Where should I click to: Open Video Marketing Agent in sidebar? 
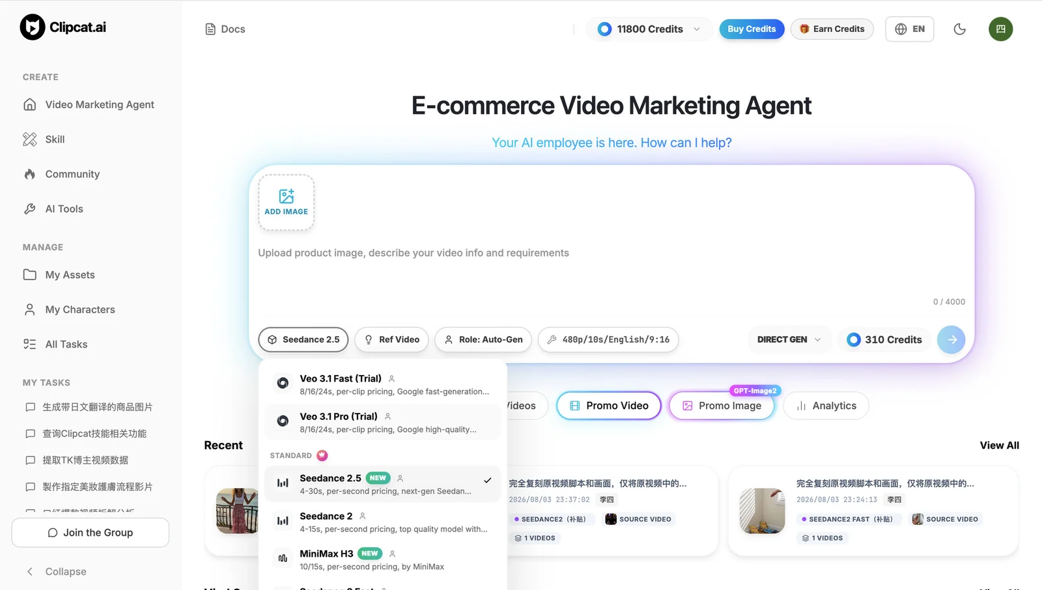(90, 105)
